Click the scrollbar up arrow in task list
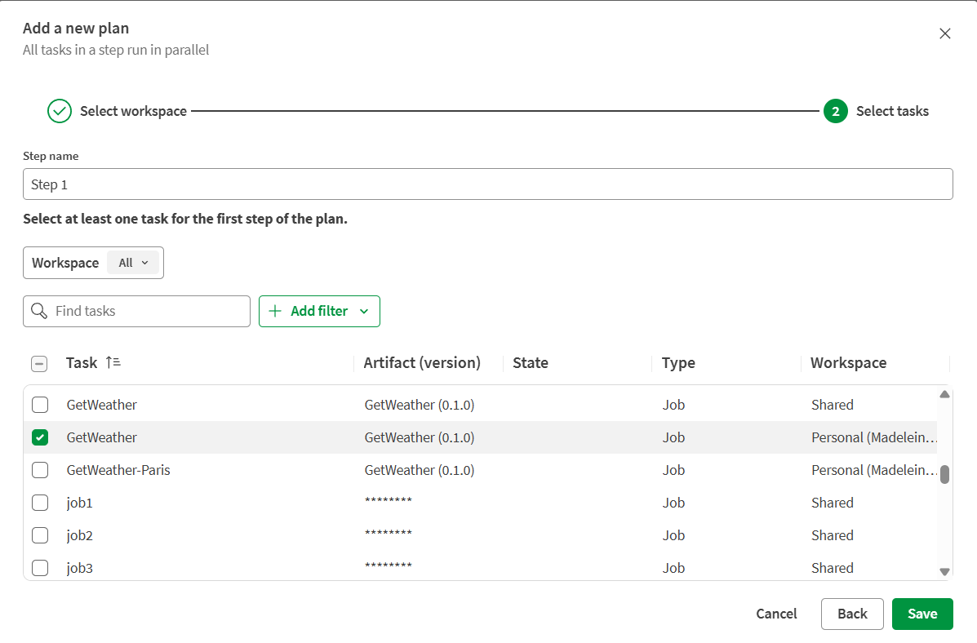The height and width of the screenshot is (643, 977). [944, 393]
